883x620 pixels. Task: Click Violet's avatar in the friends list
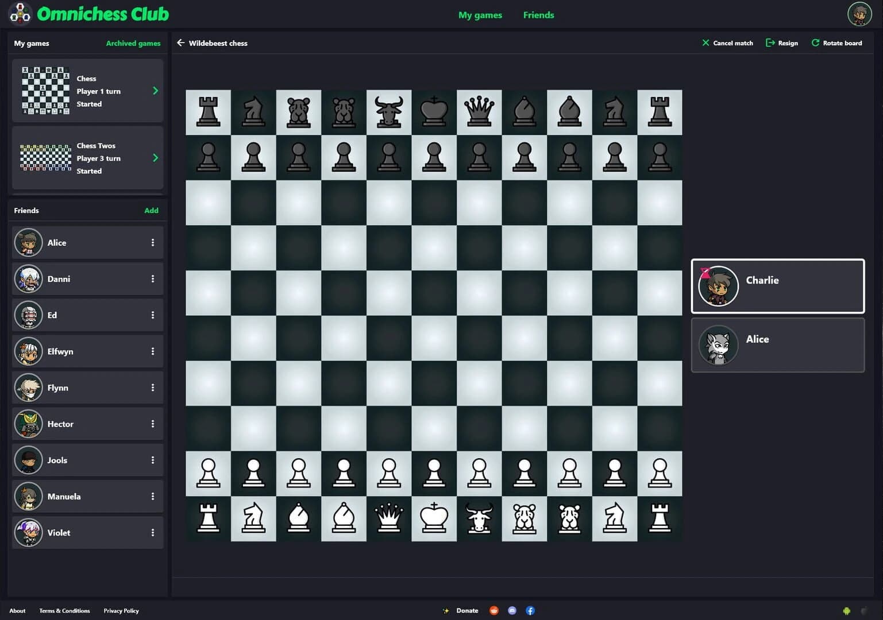(x=28, y=532)
